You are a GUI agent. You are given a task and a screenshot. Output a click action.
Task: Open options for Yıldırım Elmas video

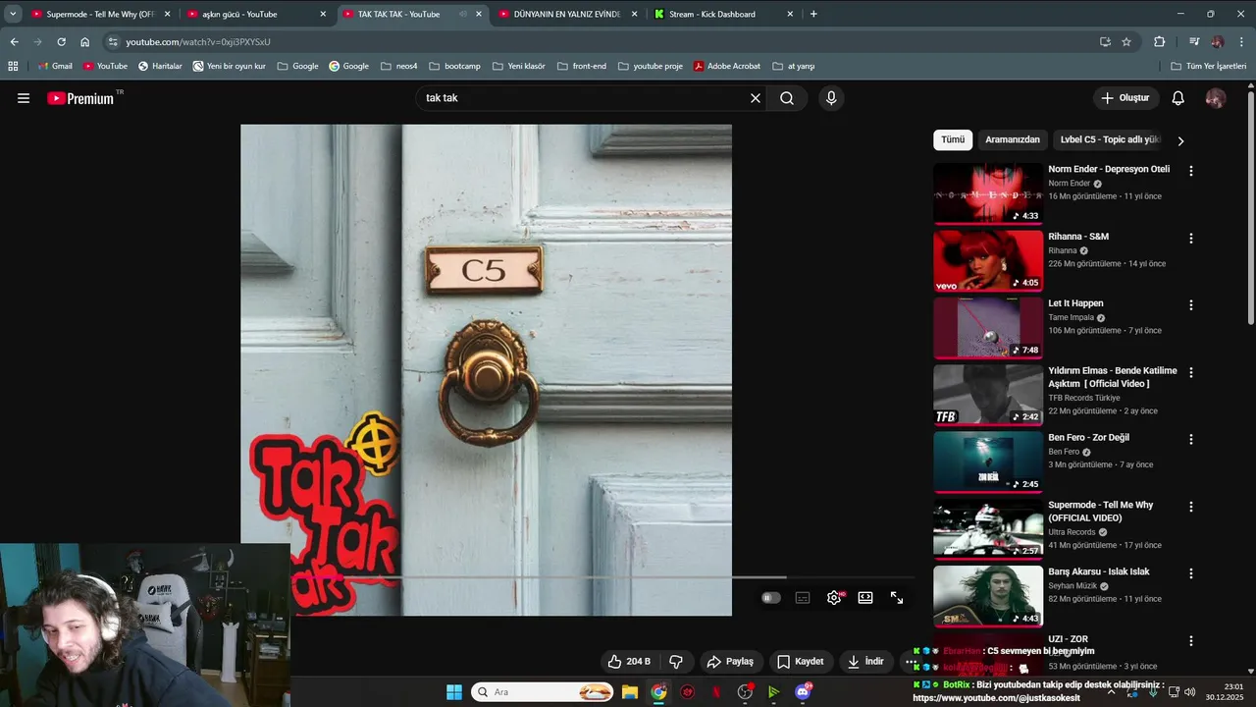click(x=1191, y=372)
